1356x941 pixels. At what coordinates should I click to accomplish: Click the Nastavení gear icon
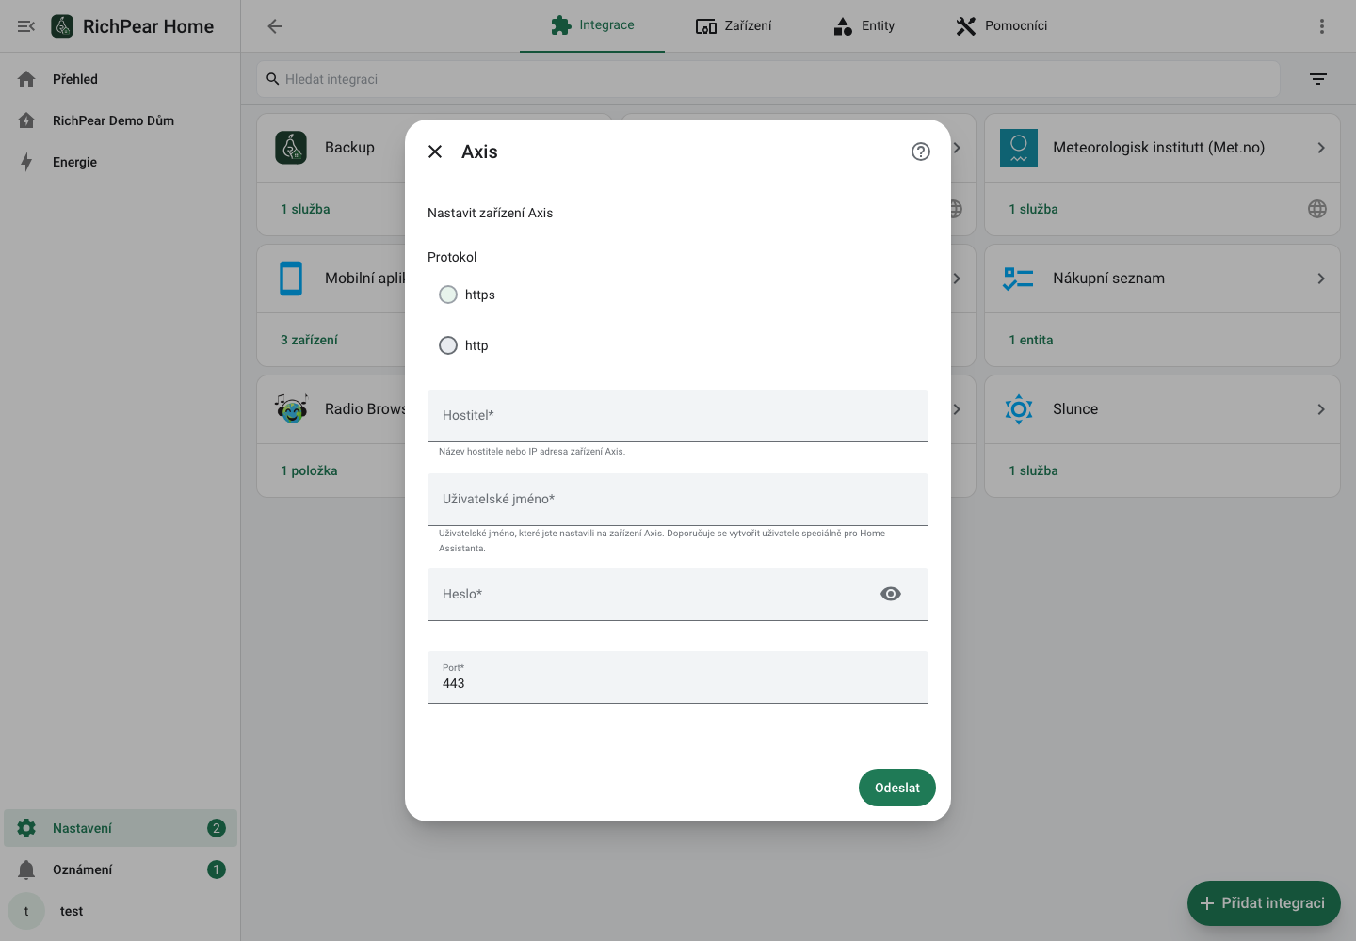click(x=26, y=828)
